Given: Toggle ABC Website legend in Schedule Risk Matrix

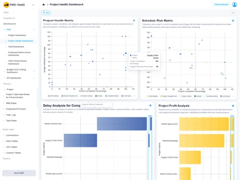Looking at the screenshot, I should coord(152,96).
